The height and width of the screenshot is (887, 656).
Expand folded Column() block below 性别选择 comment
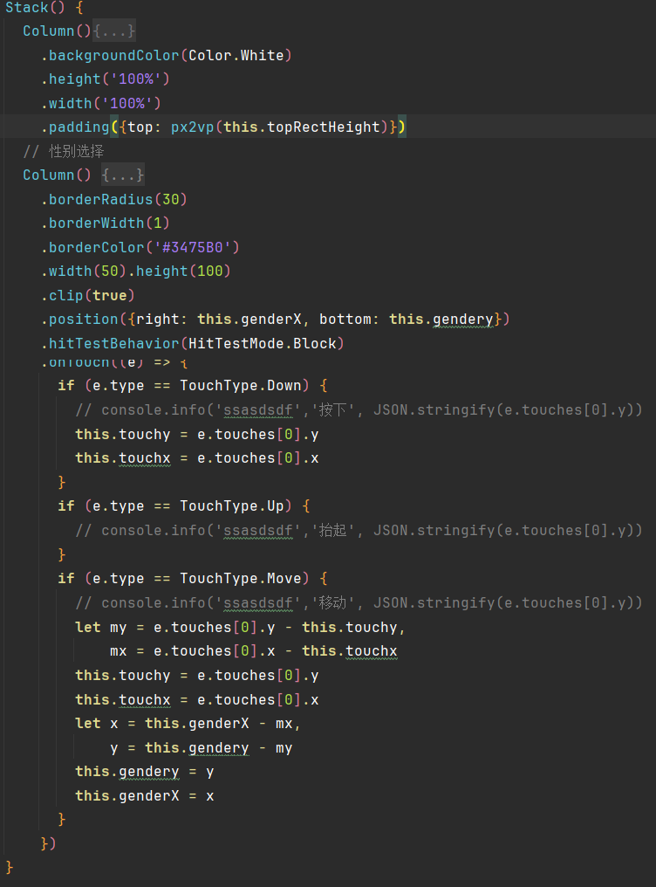(123, 175)
